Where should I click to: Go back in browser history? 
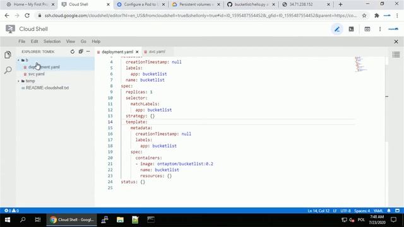pos(7,16)
